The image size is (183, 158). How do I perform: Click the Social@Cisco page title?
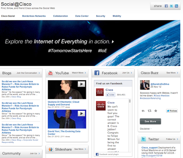[16, 4]
